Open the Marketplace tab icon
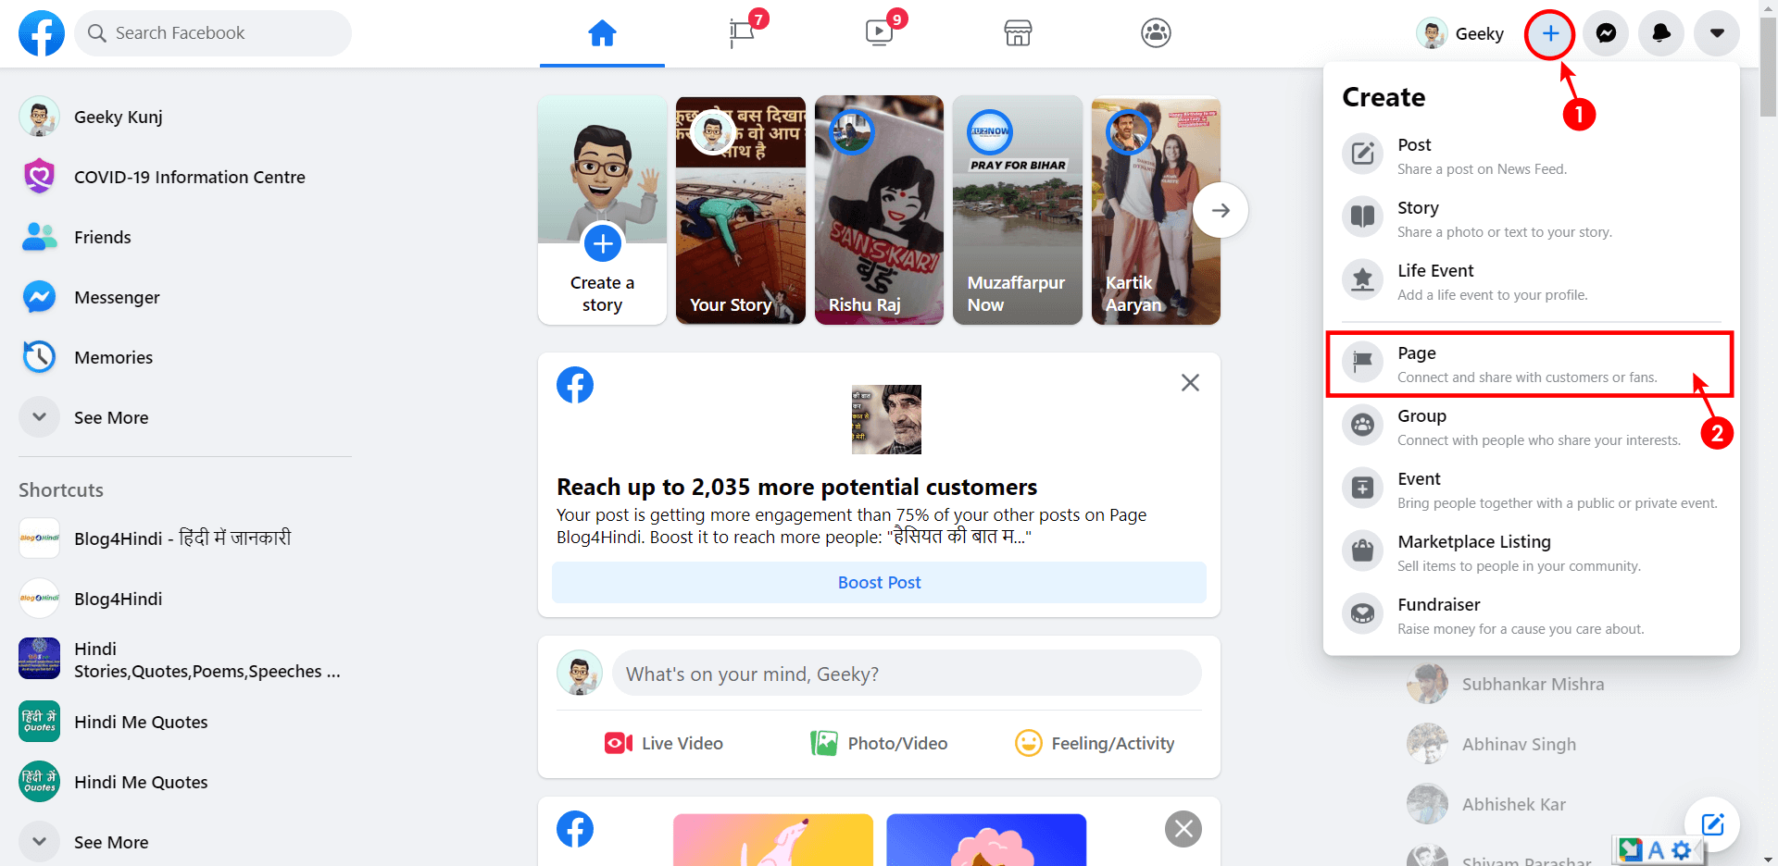Image resolution: width=1778 pixels, height=866 pixels. [1018, 33]
